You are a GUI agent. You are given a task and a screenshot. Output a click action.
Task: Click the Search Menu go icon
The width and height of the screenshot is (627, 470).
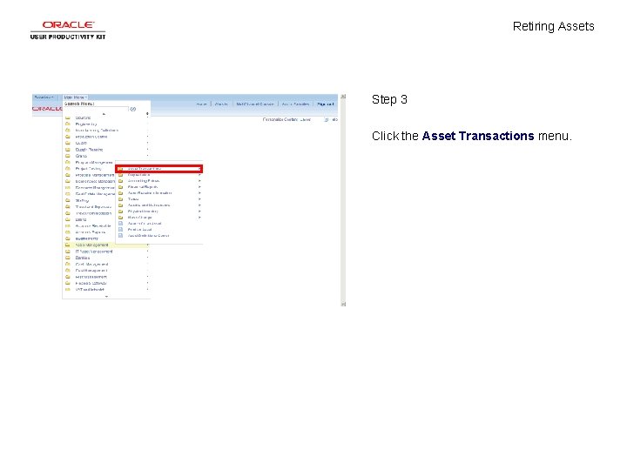point(133,109)
